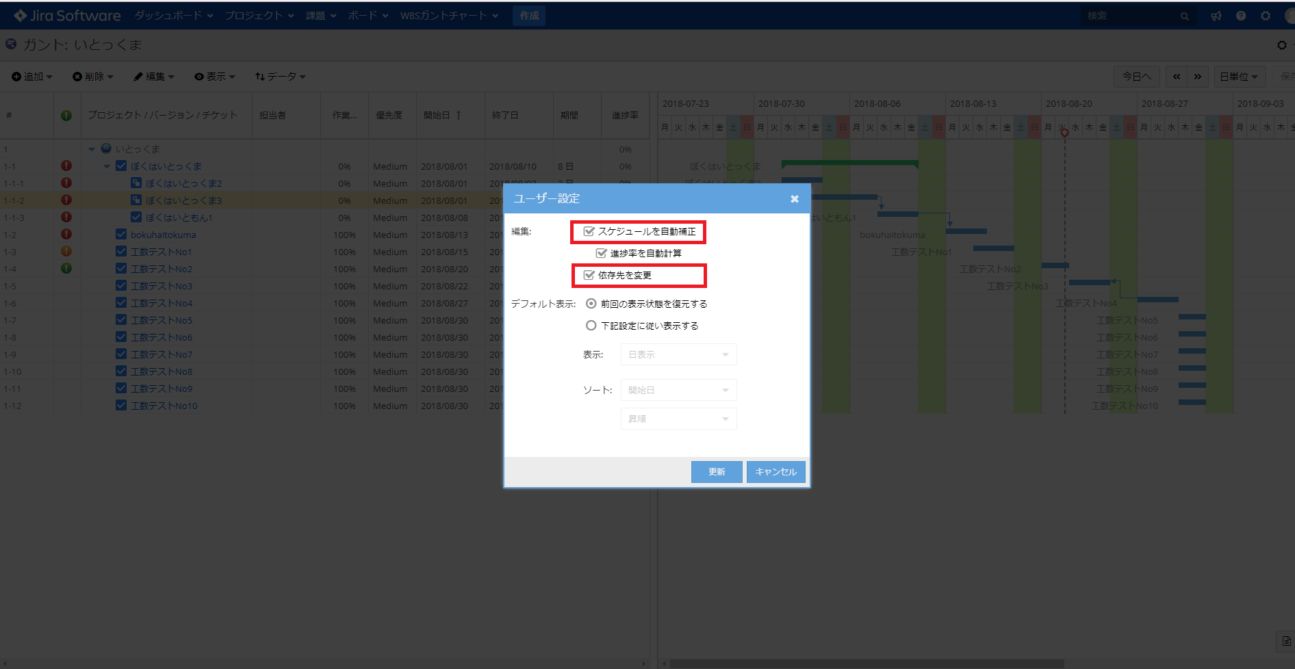Screen dimensions: 1295x669
Task: Click the 今日へ button
Action: click(x=1136, y=77)
